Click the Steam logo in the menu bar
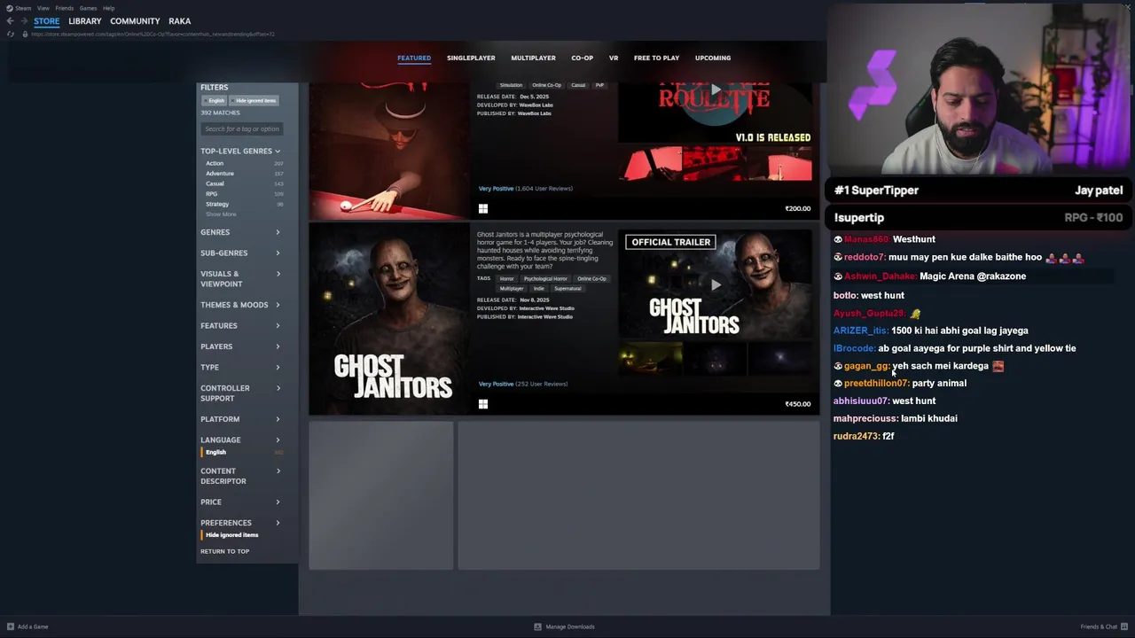Viewport: 1135px width, 638px height. [10, 8]
